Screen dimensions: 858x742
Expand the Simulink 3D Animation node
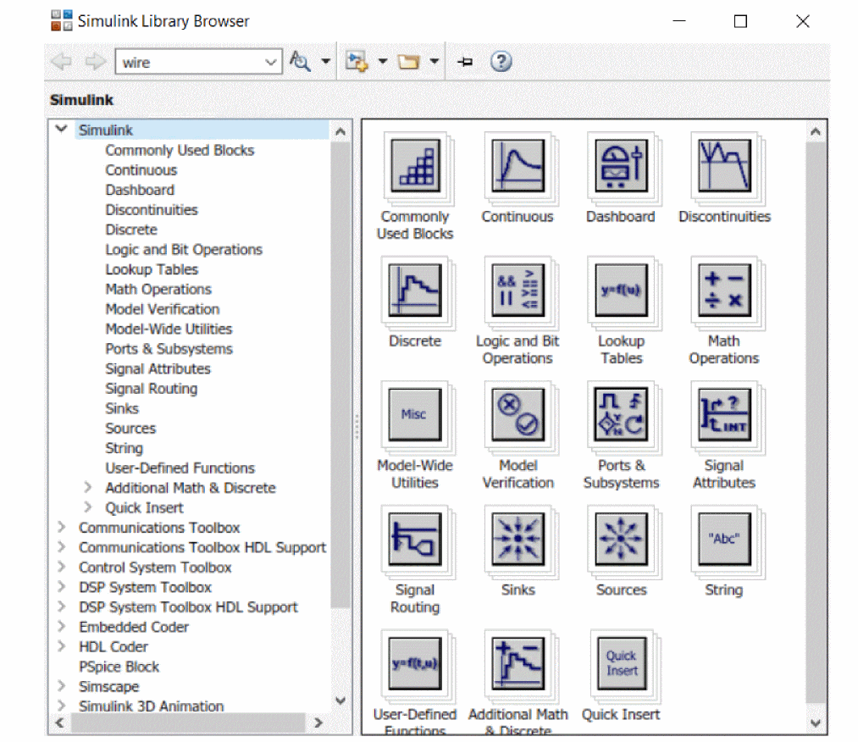click(62, 706)
